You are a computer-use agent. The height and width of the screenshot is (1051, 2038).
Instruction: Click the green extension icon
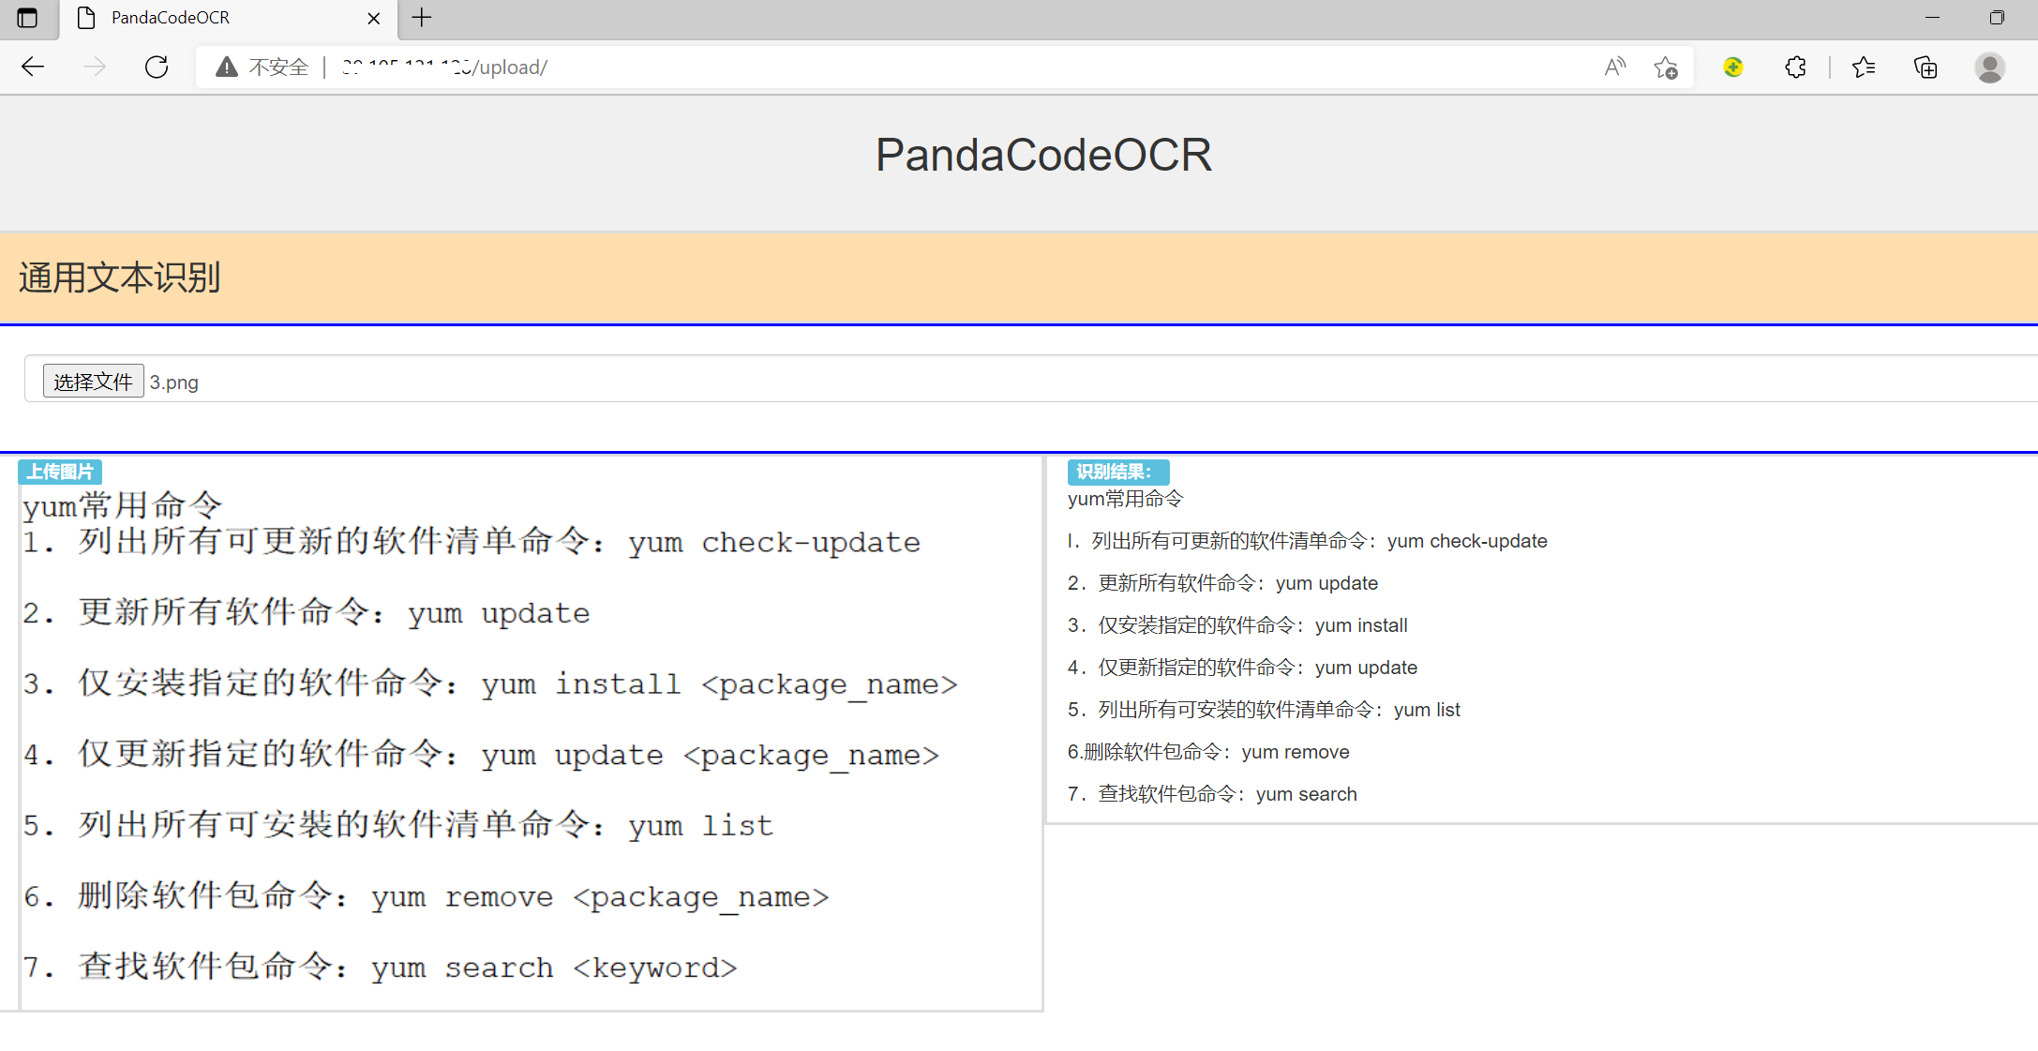1733,67
